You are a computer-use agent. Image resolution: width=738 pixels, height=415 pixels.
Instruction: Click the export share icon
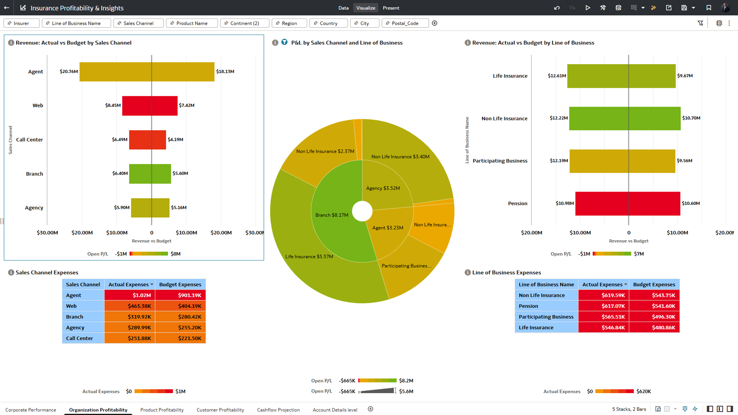pyautogui.click(x=669, y=8)
